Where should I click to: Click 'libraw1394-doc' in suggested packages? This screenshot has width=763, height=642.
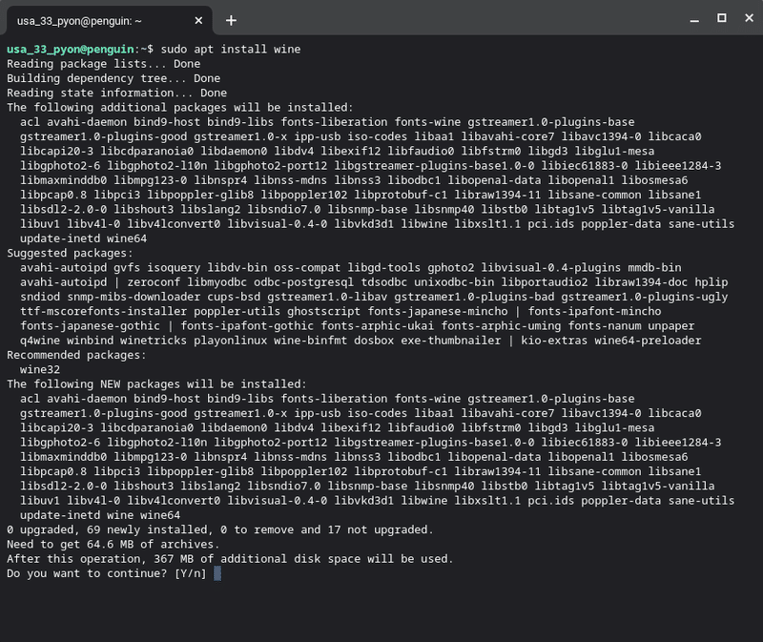tap(641, 282)
